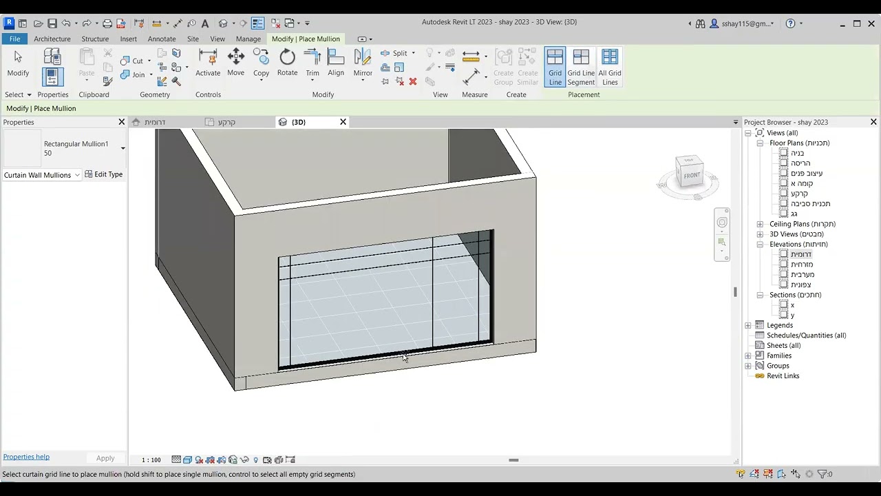
Task: Close the Properties panel
Action: point(122,122)
